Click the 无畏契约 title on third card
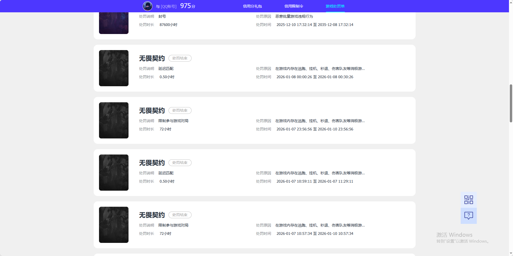 point(151,110)
